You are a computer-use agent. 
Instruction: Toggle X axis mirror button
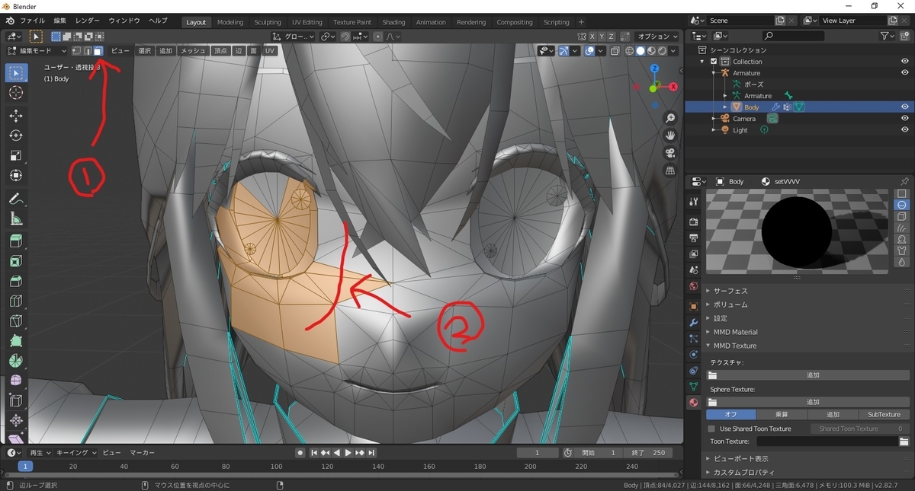coord(592,36)
